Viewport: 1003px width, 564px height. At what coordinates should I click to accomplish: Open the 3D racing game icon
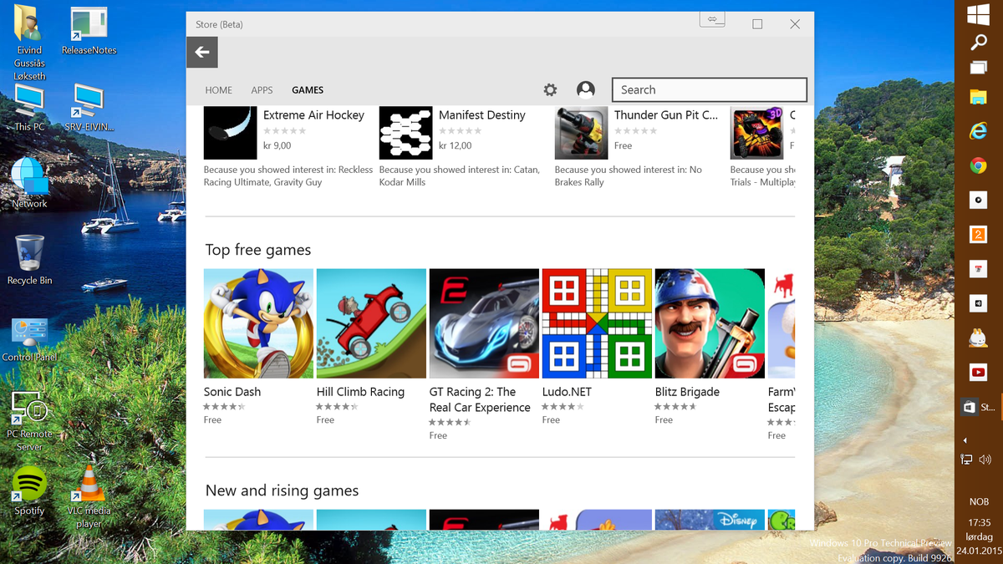(x=757, y=133)
